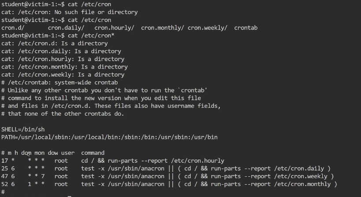Click the "/etc/cron.d: Is a directory" message
Image resolution: width=361 pixels, height=197 pixels.
[55, 44]
